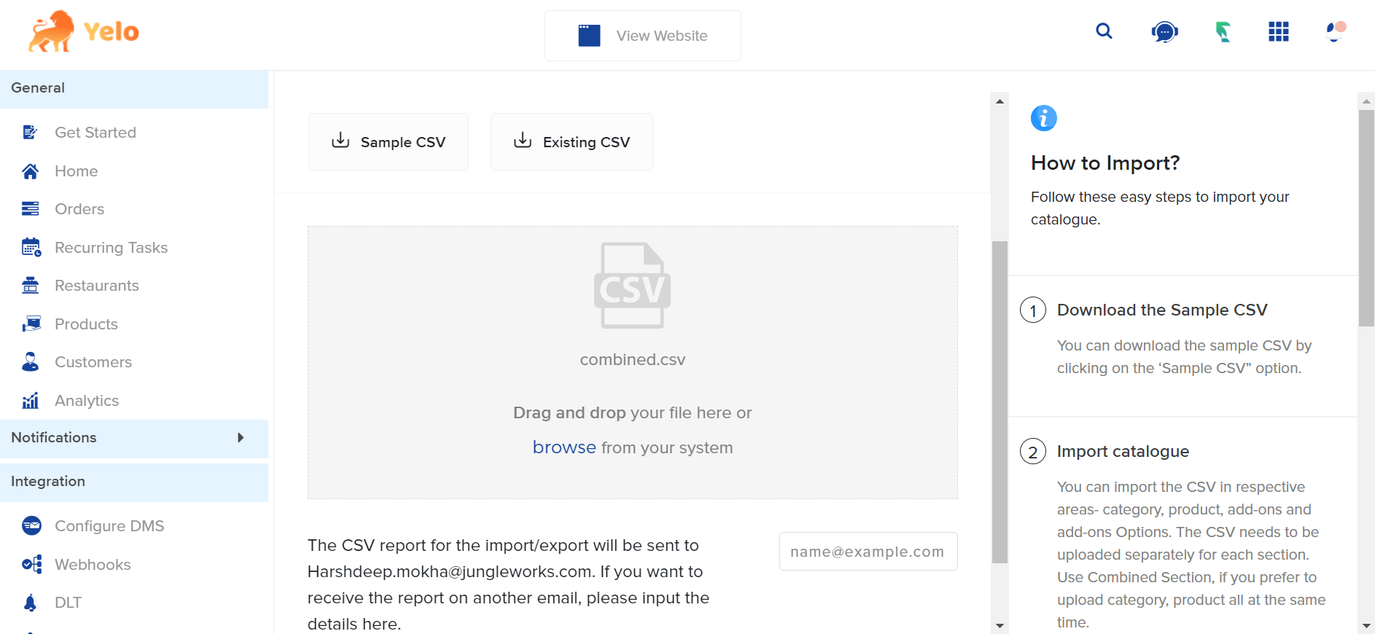Click the browse link to choose file

(564, 447)
